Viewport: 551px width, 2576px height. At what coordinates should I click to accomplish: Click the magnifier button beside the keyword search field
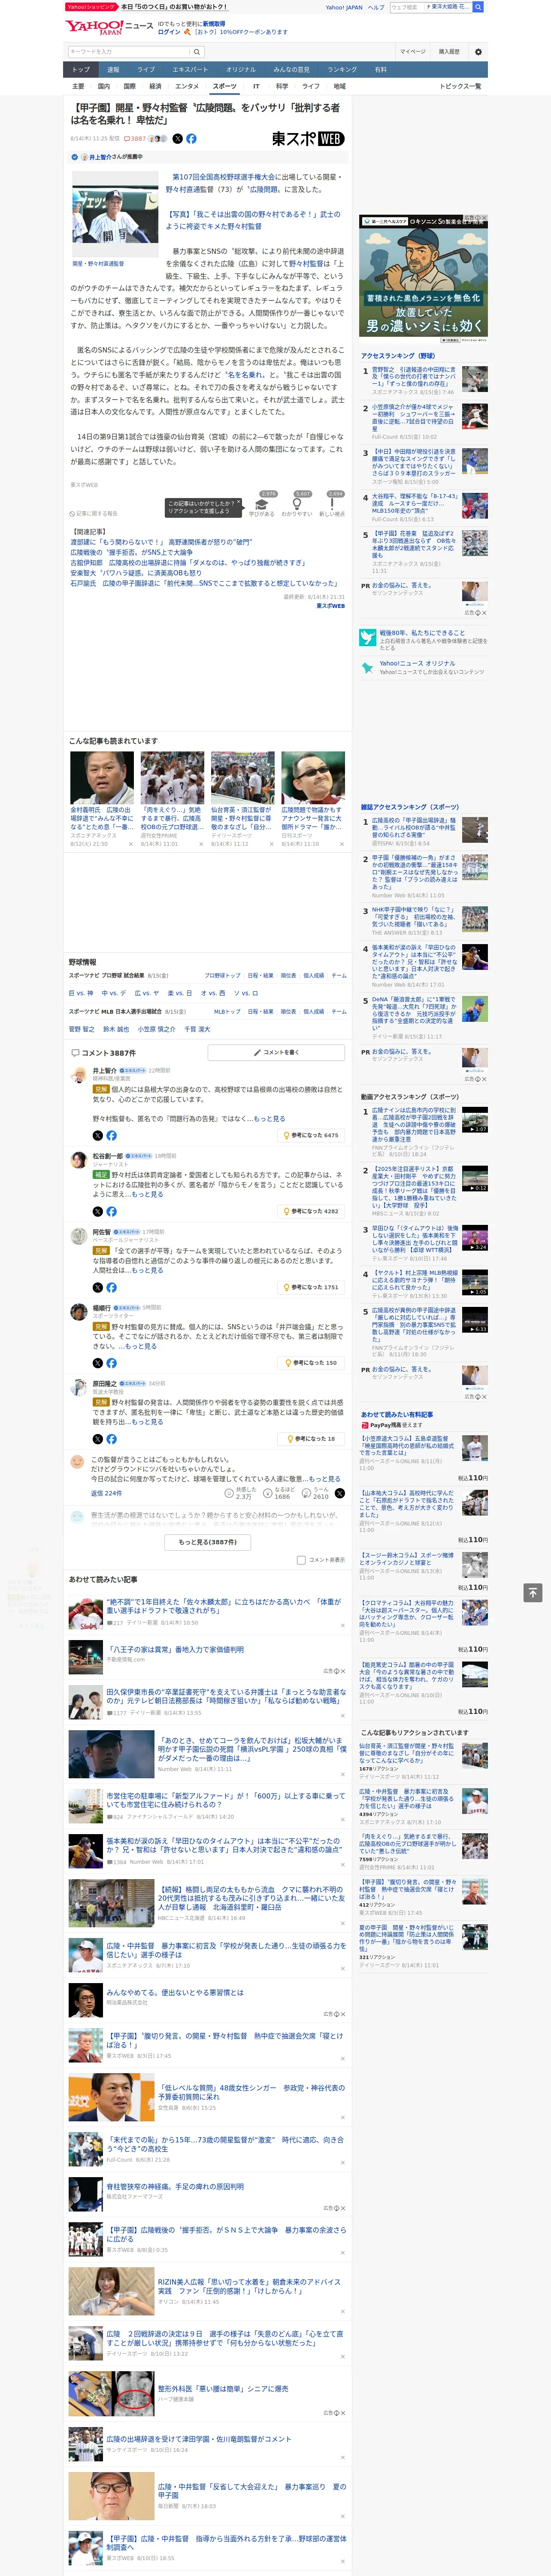197,51
